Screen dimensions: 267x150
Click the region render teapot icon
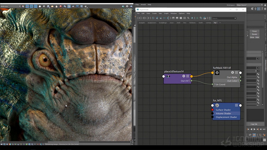point(73,6)
